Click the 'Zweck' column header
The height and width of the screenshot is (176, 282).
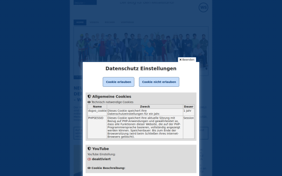tap(145, 107)
